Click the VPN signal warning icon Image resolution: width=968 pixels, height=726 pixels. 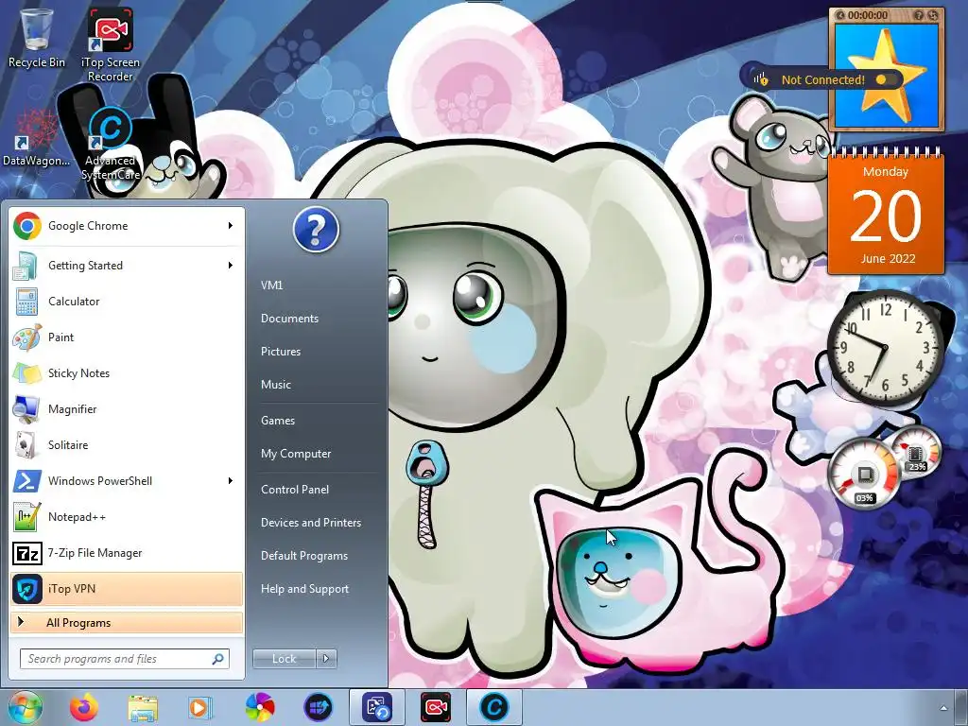[761, 79]
